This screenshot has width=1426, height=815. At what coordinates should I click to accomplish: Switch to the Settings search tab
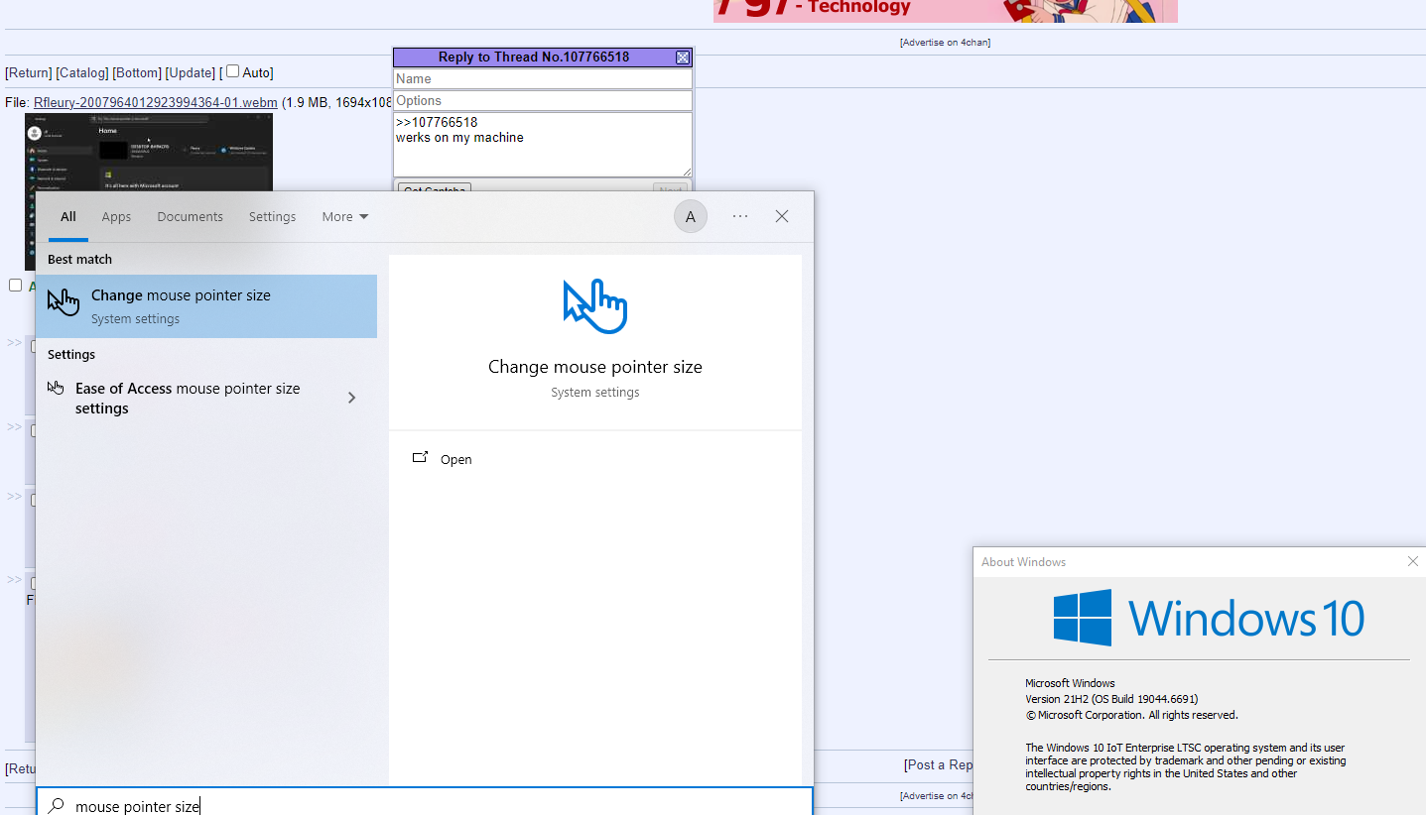272,217
